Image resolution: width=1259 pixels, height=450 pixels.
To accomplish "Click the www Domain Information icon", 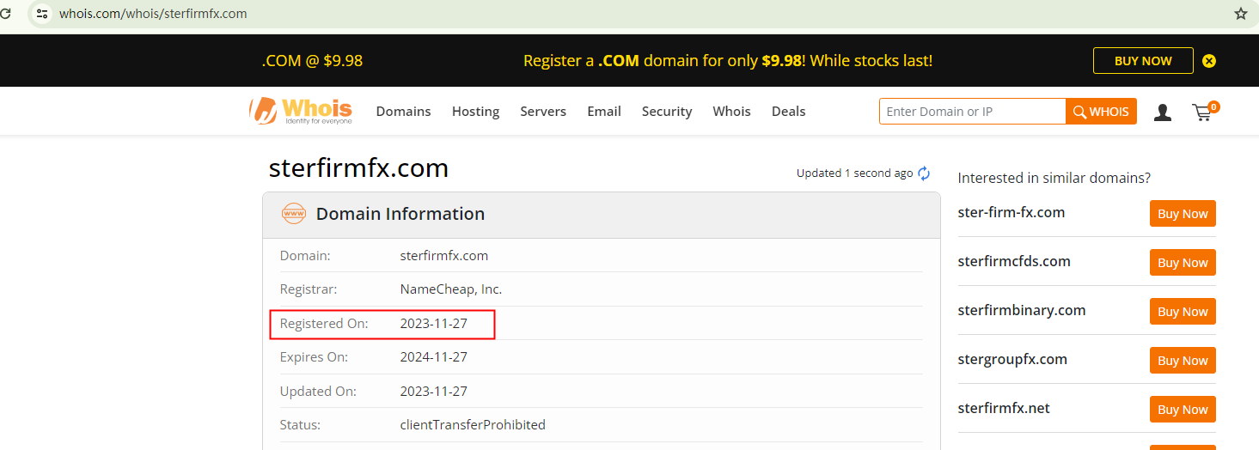I will (x=294, y=214).
